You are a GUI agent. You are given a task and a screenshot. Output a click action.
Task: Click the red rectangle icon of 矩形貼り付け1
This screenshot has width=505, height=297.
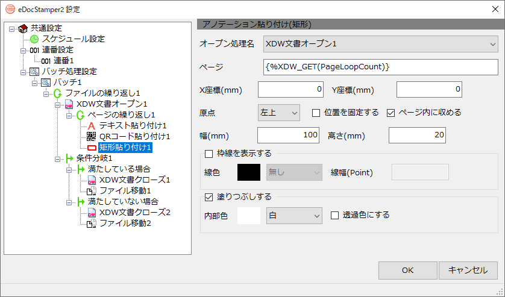92,148
